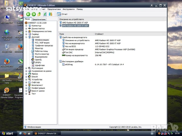This screenshot has width=182, height=136.
Task: Switch to the Предпочитани side tab
Action: click(x=39, y=19)
